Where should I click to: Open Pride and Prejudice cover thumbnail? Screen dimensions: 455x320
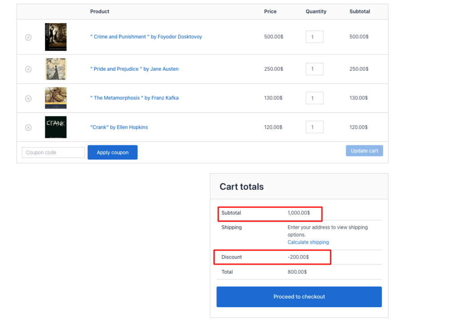click(56, 69)
